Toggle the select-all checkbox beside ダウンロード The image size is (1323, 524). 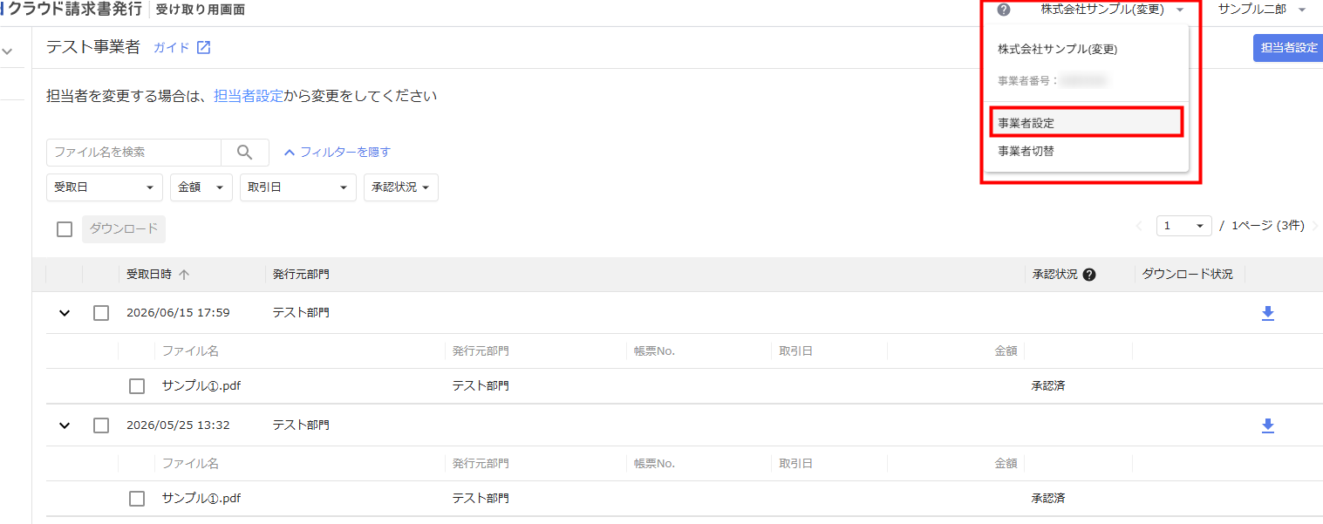coord(65,229)
